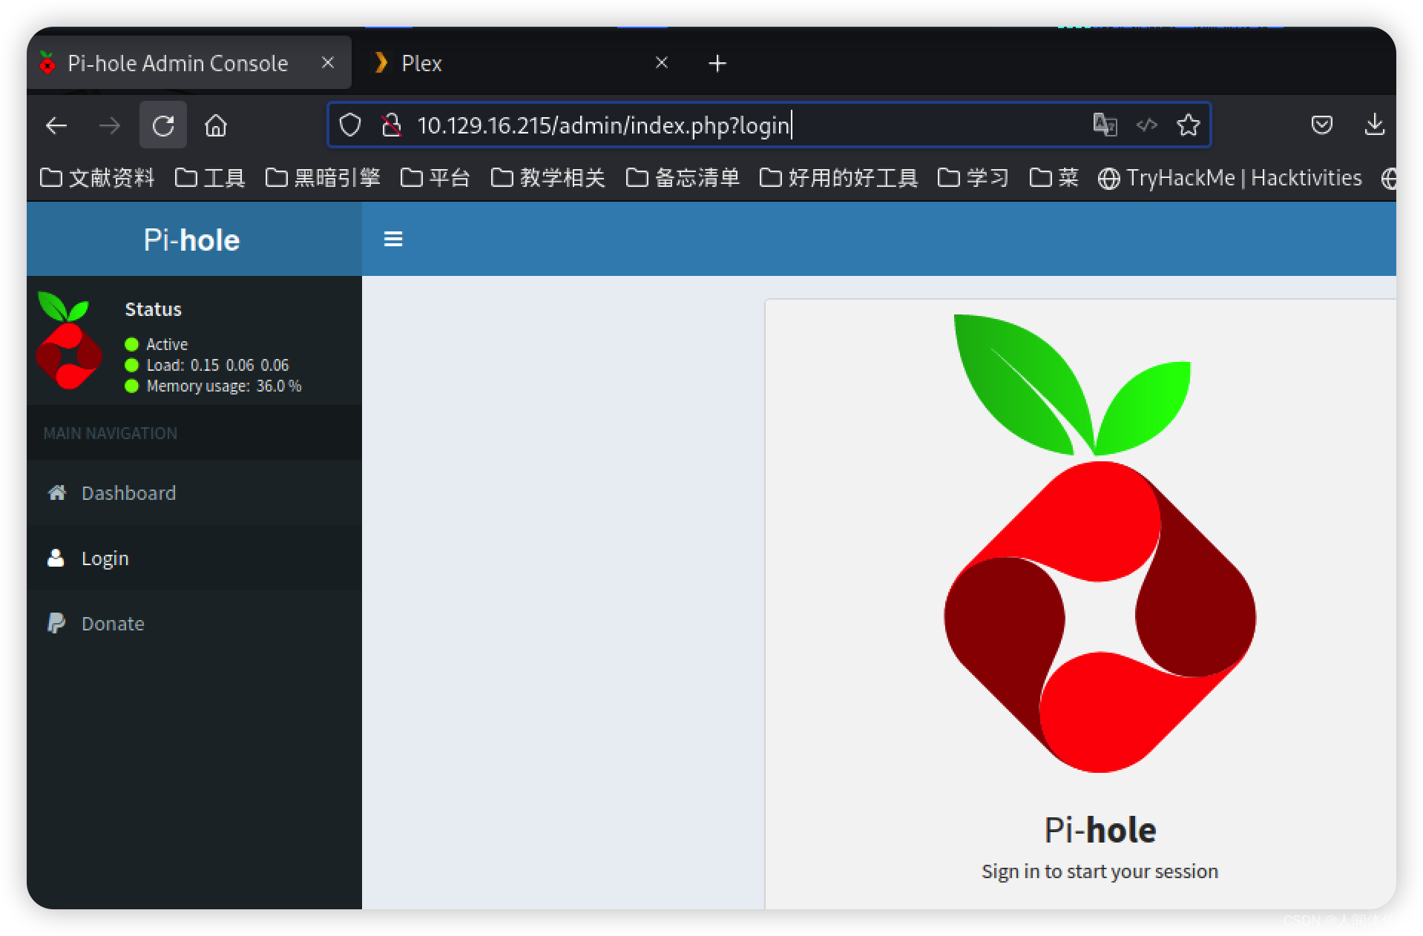This screenshot has height=936, width=1423.
Task: Click 'Sign in to start your session' text
Action: click(x=1100, y=871)
